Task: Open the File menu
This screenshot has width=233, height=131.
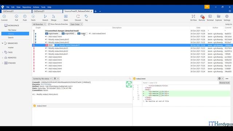Action: pos(8,7)
